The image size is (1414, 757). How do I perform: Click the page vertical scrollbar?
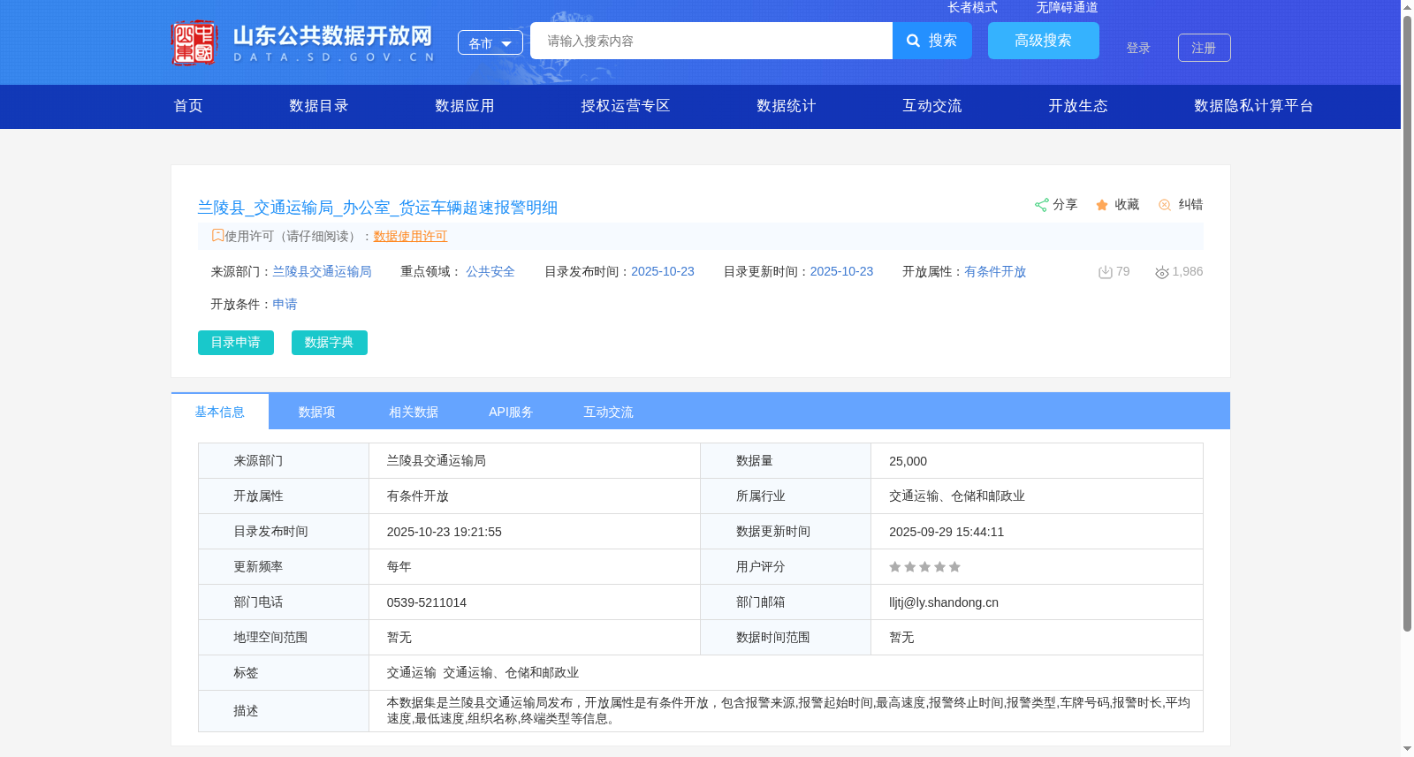point(1407,322)
